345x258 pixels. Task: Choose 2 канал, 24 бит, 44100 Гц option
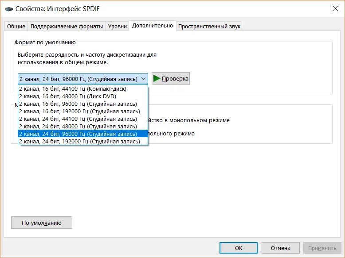(x=83, y=119)
